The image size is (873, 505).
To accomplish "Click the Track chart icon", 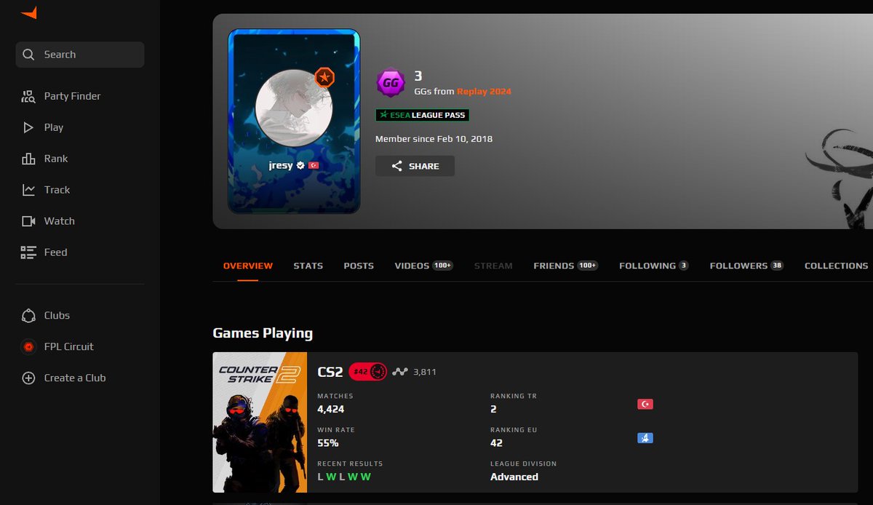I will (28, 190).
